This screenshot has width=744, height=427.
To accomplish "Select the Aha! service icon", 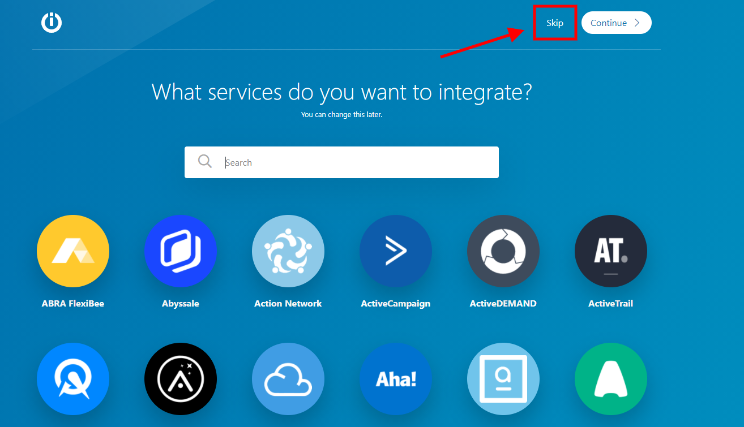I will (396, 379).
